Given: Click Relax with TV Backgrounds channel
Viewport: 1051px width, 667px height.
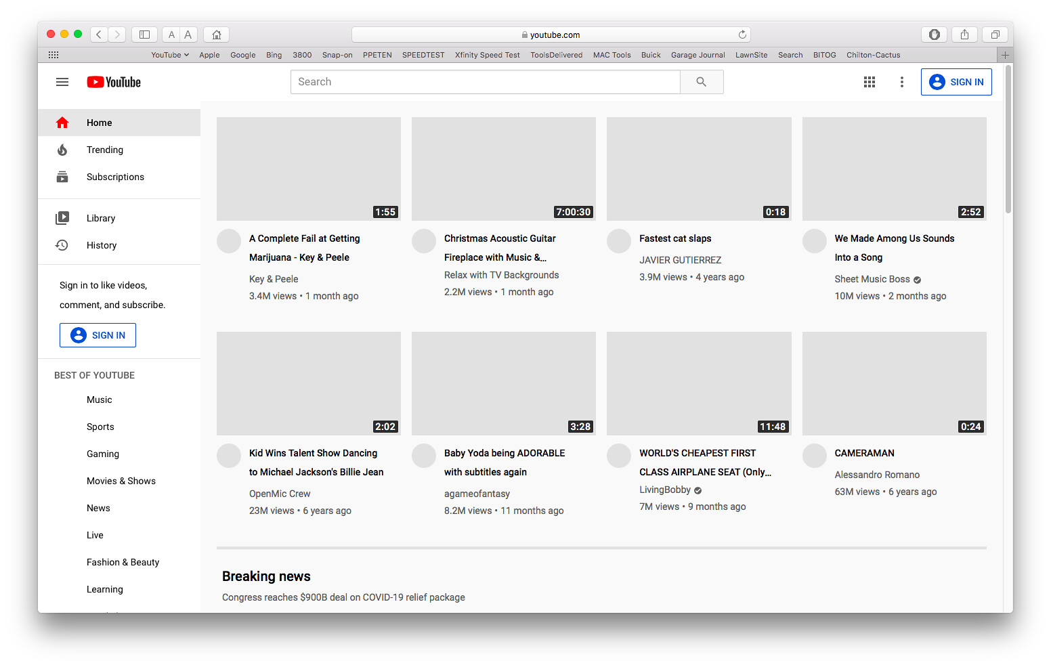Looking at the screenshot, I should coord(502,275).
